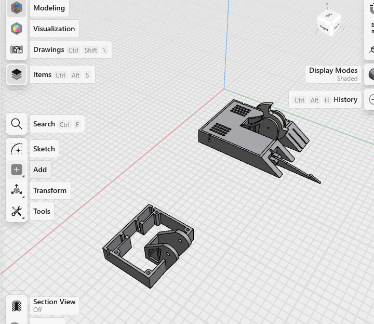
Task: Click the Search magnifier icon
Action: pyautogui.click(x=17, y=124)
